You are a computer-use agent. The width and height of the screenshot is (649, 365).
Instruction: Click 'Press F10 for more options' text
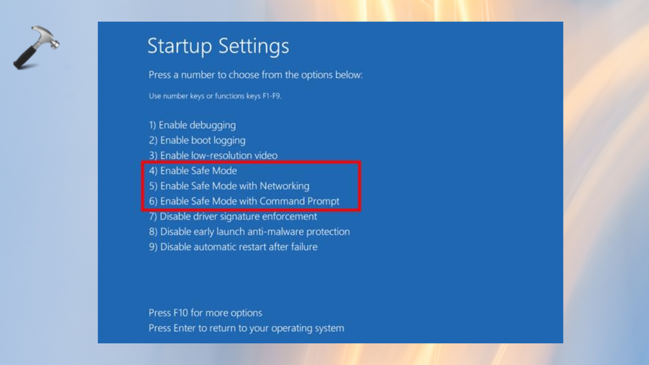206,313
